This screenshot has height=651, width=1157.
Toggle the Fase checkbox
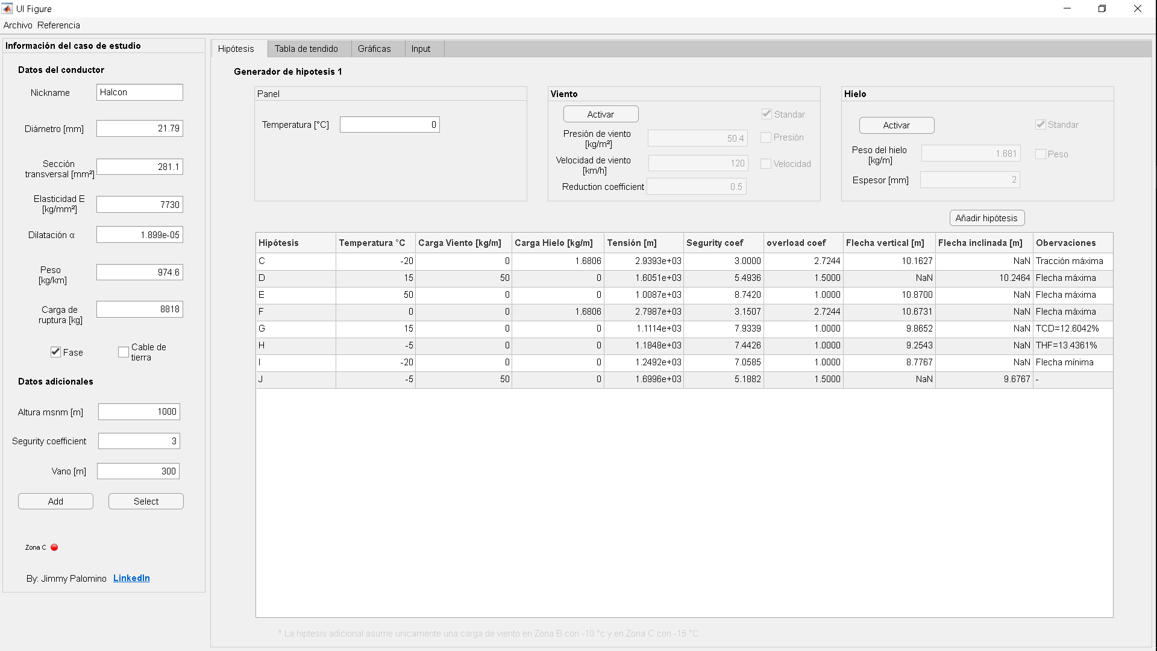click(x=56, y=352)
